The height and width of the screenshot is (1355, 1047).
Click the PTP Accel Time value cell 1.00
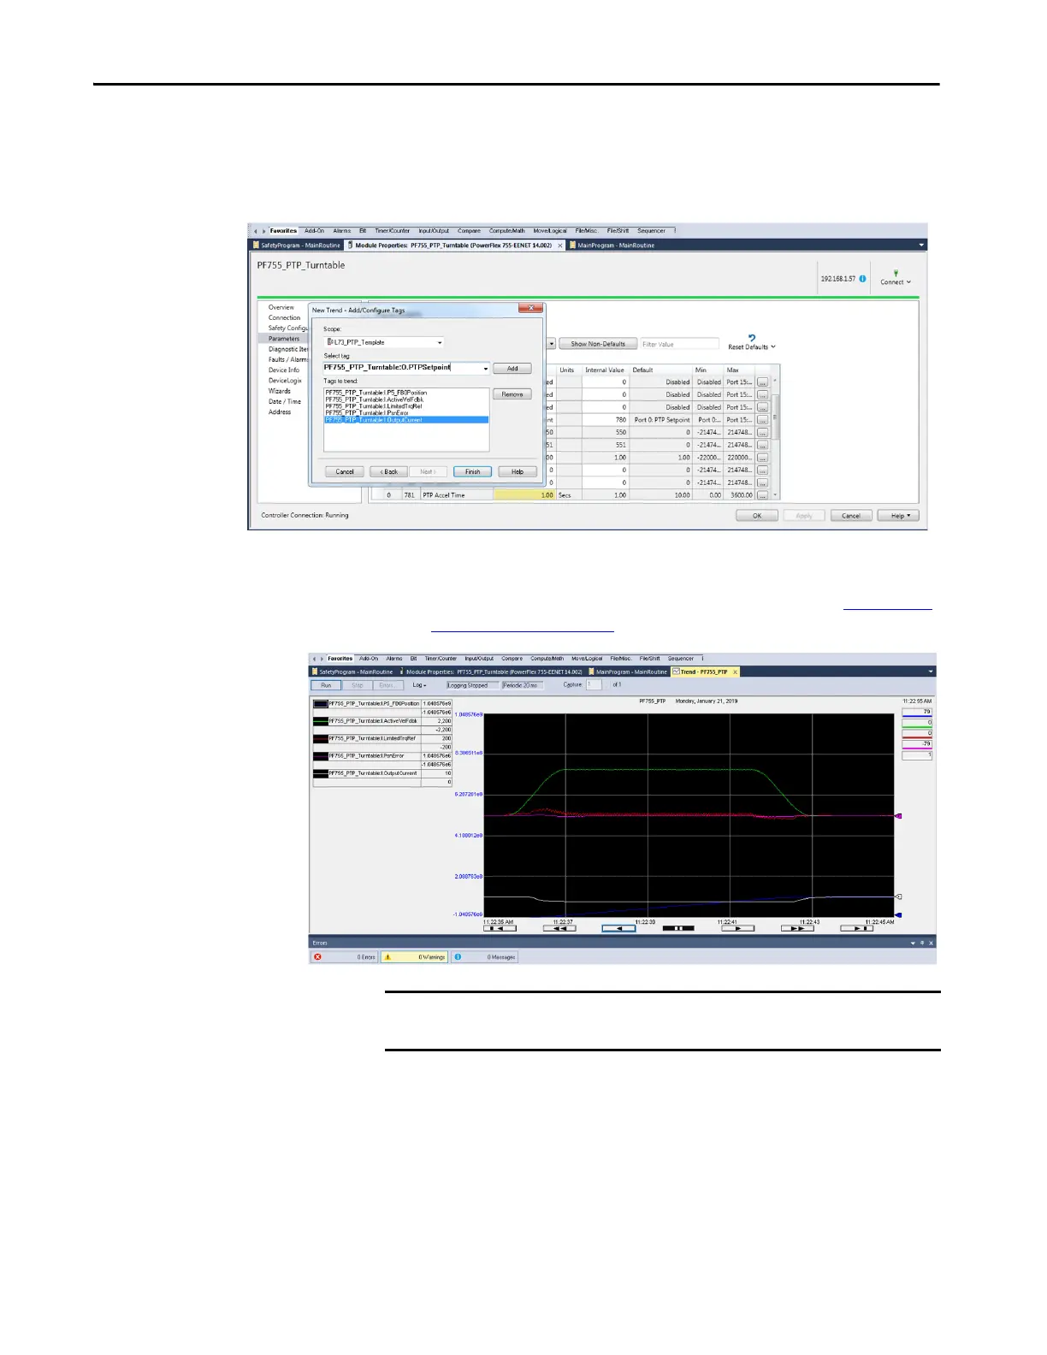pos(524,495)
